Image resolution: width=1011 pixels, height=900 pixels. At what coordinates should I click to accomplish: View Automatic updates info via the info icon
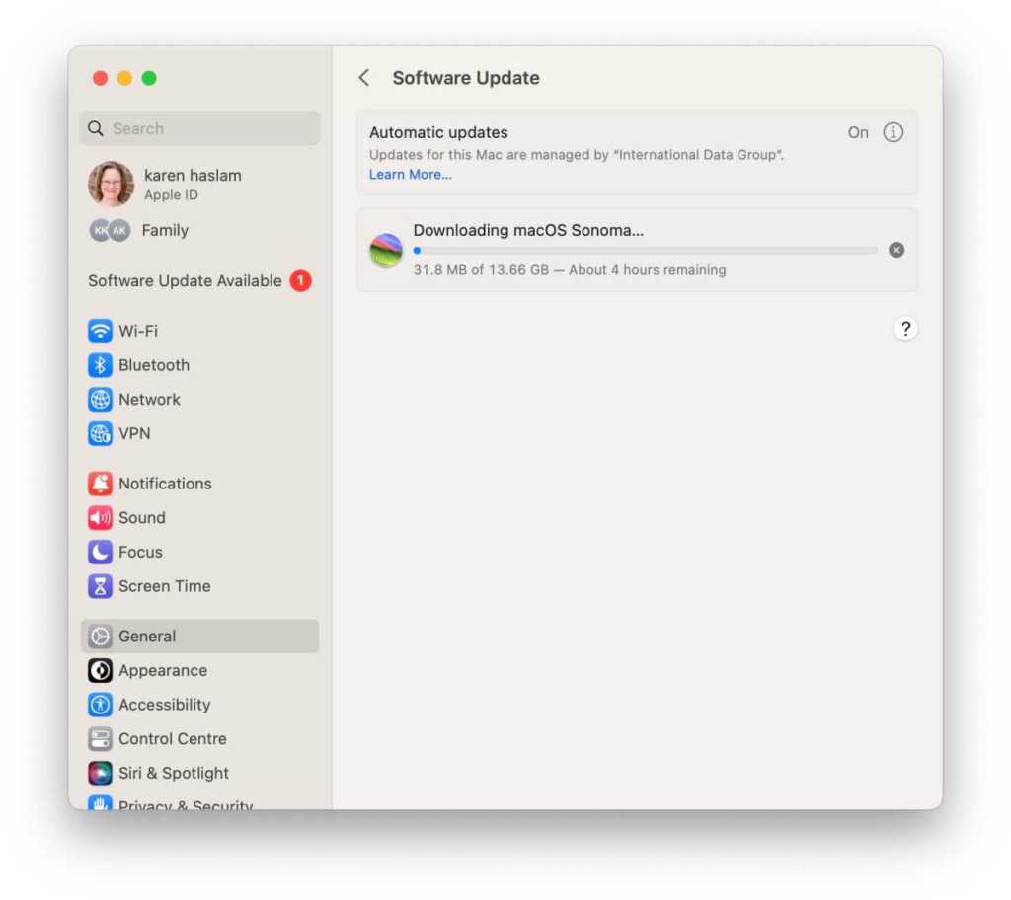tap(894, 132)
